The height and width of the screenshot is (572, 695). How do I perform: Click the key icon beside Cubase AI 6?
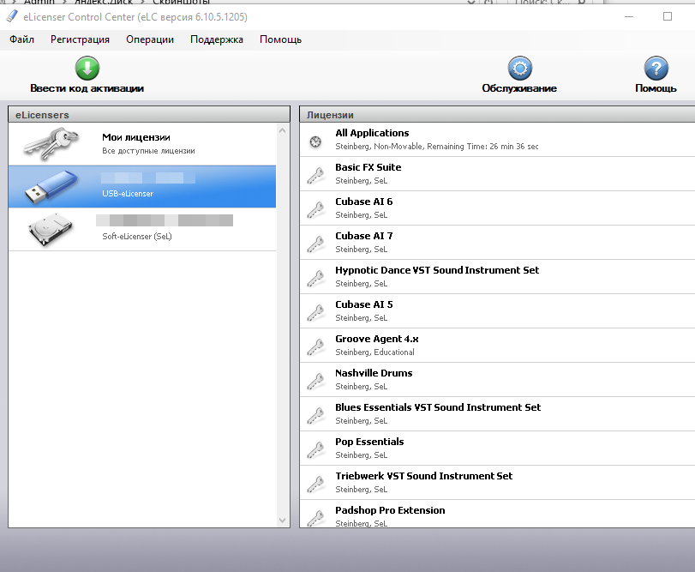315,210
